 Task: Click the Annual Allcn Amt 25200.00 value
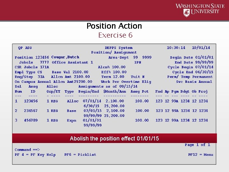(83, 82)
